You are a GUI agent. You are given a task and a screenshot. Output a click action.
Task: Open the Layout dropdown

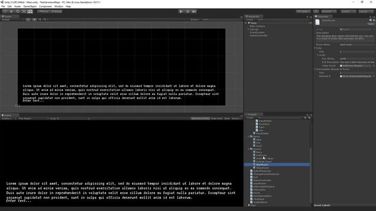coord(365,12)
